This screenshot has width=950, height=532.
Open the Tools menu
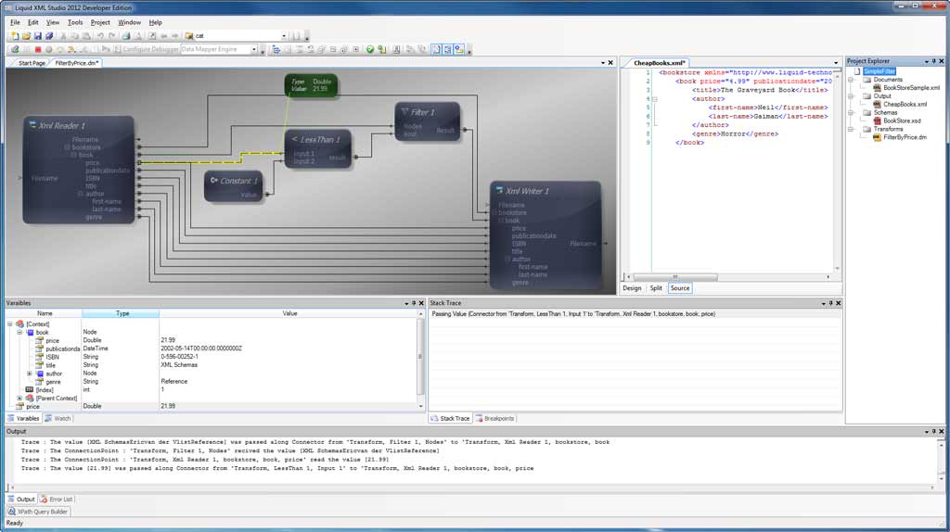pos(75,22)
